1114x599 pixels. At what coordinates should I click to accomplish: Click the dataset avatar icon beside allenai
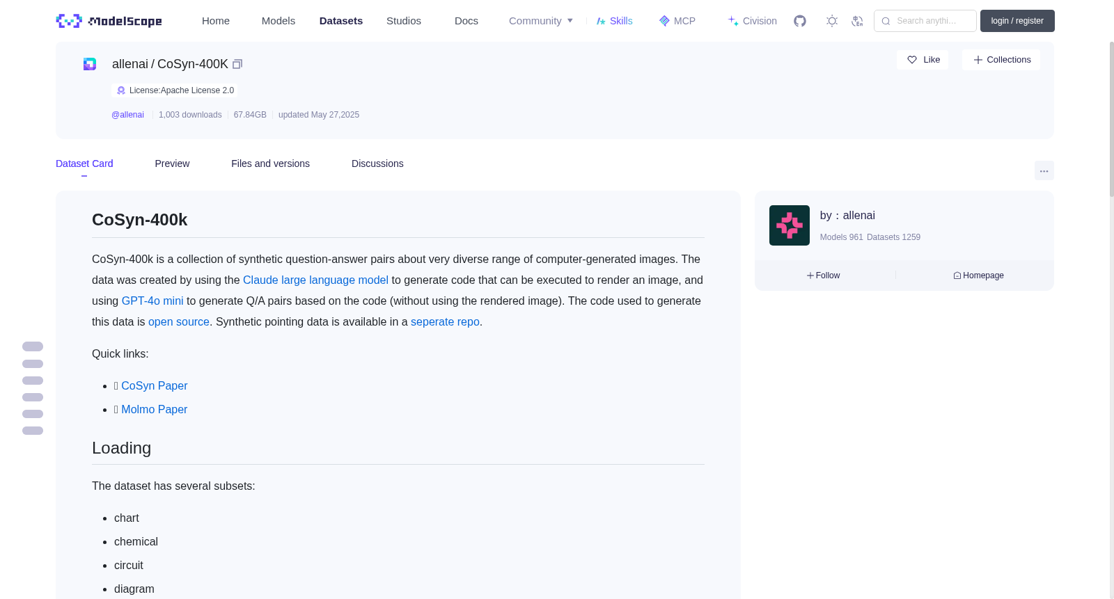tap(90, 64)
